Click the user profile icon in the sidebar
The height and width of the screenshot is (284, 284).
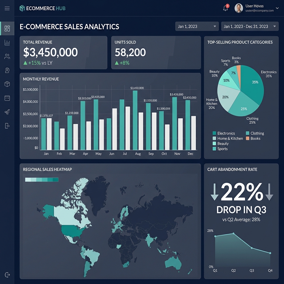tap(7, 70)
